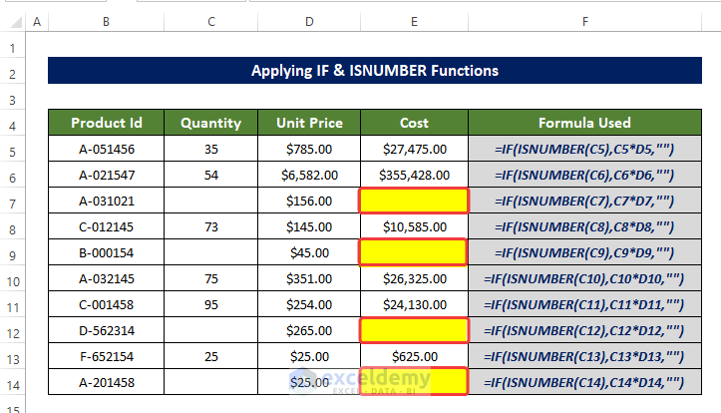Click quantity cell showing 95
Viewport: 721px width, 413px height.
coord(211,304)
